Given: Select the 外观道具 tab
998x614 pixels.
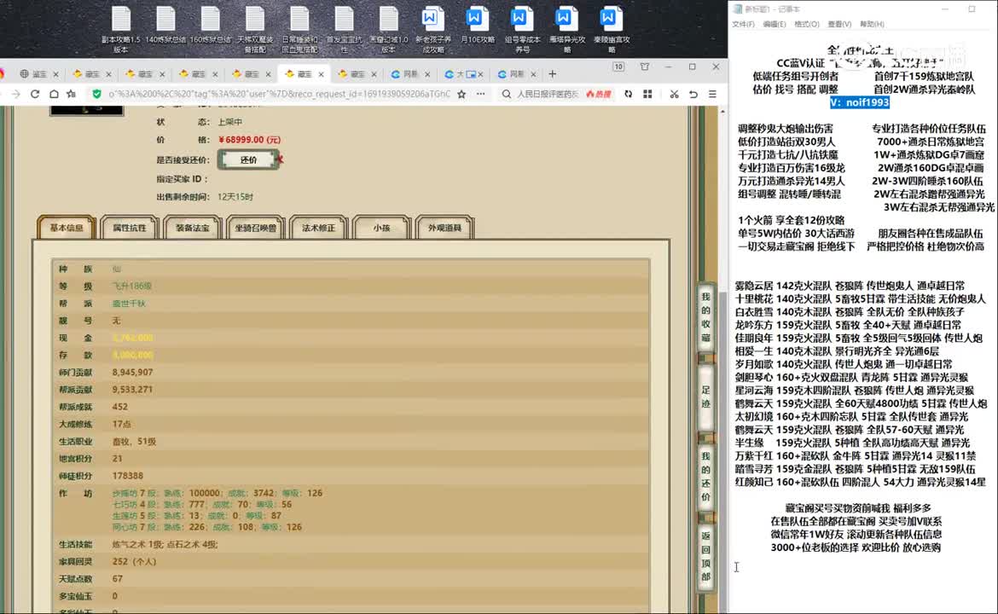Looking at the screenshot, I should pos(444,228).
